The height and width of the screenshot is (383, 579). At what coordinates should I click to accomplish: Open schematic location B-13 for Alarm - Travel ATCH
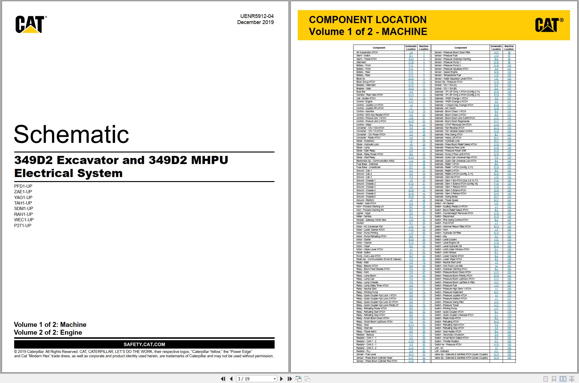411,59
